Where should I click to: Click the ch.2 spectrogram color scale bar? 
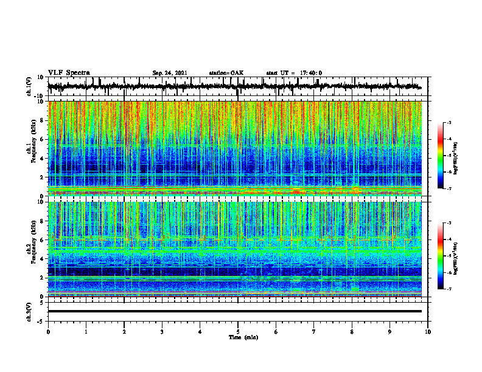coord(440,256)
